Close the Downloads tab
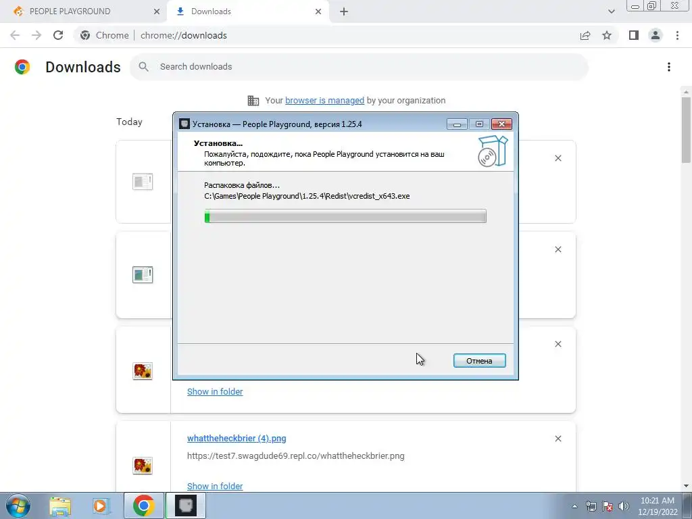Viewport: 692px width, 519px height. point(318,11)
